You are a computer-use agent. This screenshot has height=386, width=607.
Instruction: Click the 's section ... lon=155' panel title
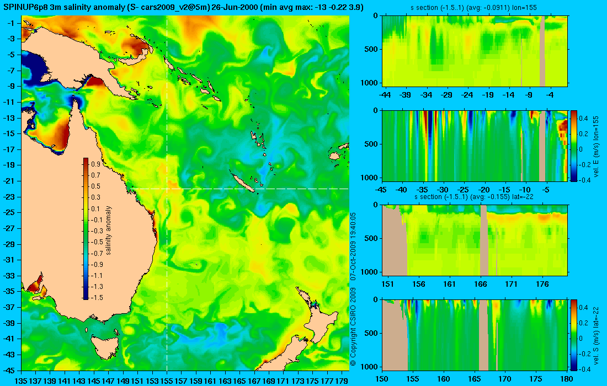[473, 7]
